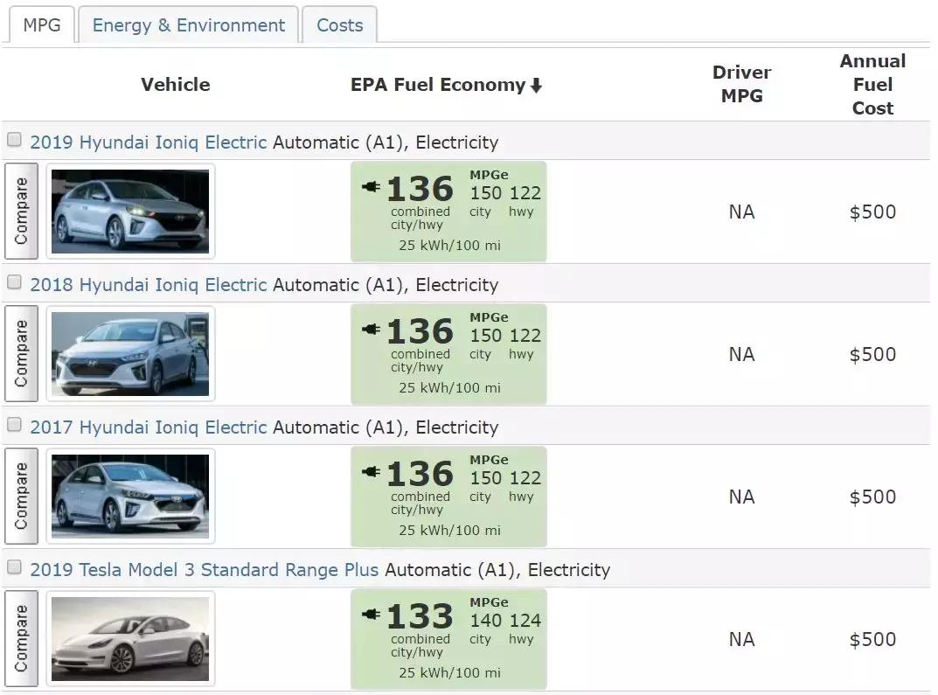938x695 pixels.
Task: Select the 2018 Hyundai Ioniq Electric checkbox
Action: (x=14, y=282)
